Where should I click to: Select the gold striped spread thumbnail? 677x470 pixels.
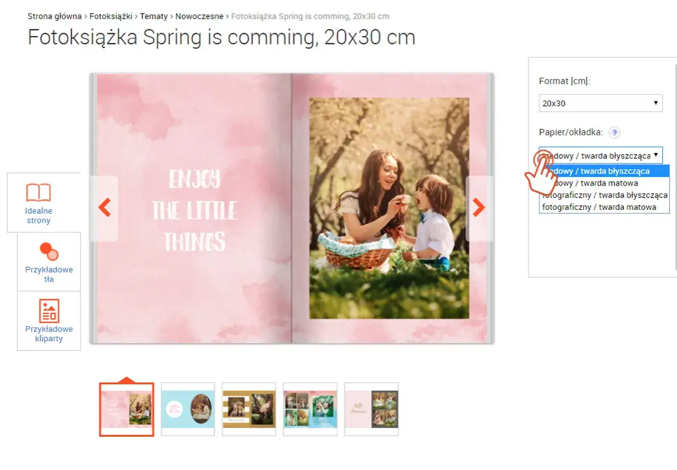click(x=249, y=409)
